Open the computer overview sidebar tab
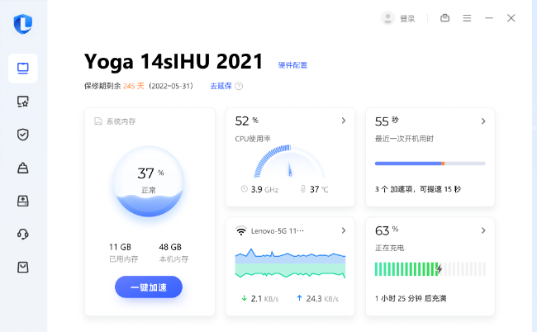537x332 pixels. 23,69
